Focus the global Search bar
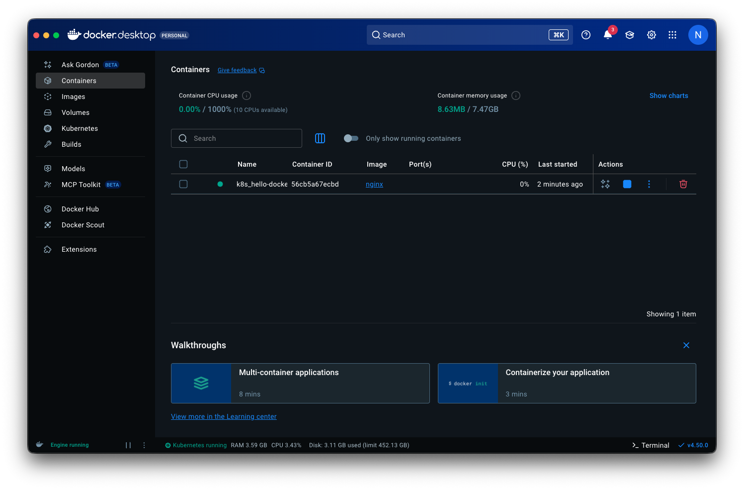This screenshot has width=744, height=490. click(470, 35)
